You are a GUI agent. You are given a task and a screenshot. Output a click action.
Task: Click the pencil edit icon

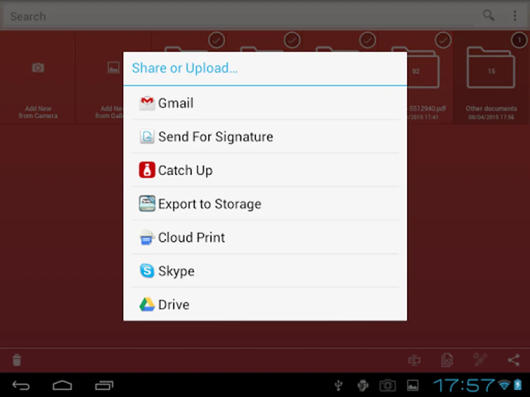pyautogui.click(x=480, y=360)
